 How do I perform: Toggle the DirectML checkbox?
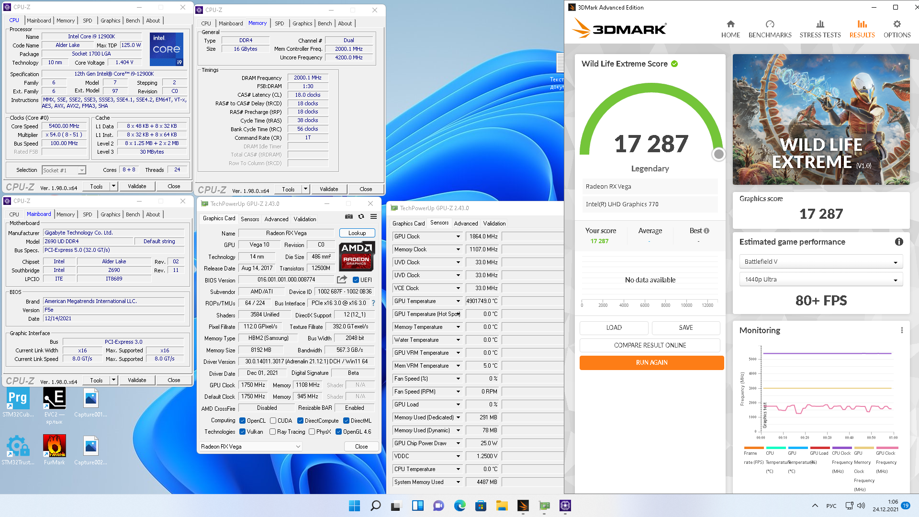[346, 421]
